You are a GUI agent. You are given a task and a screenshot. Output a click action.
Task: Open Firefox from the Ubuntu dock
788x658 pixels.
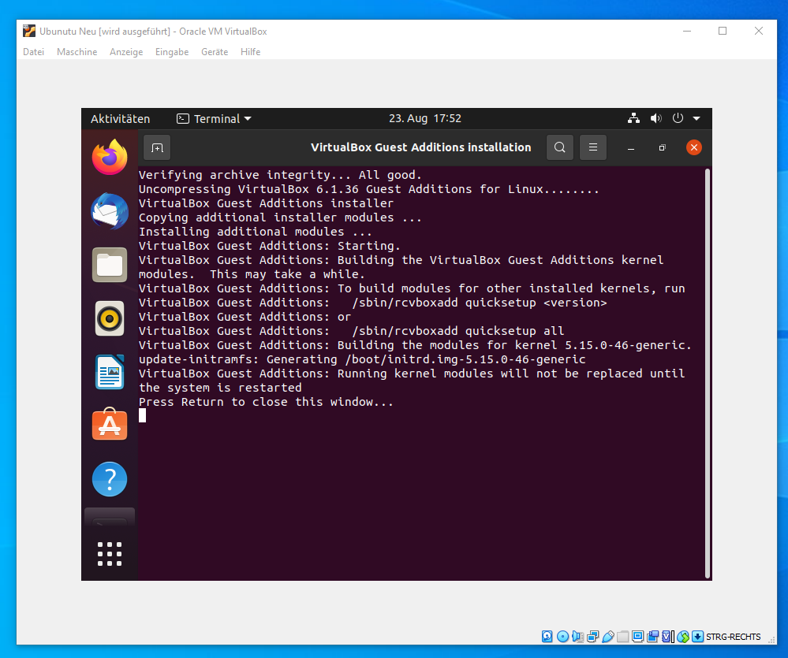[x=110, y=158]
